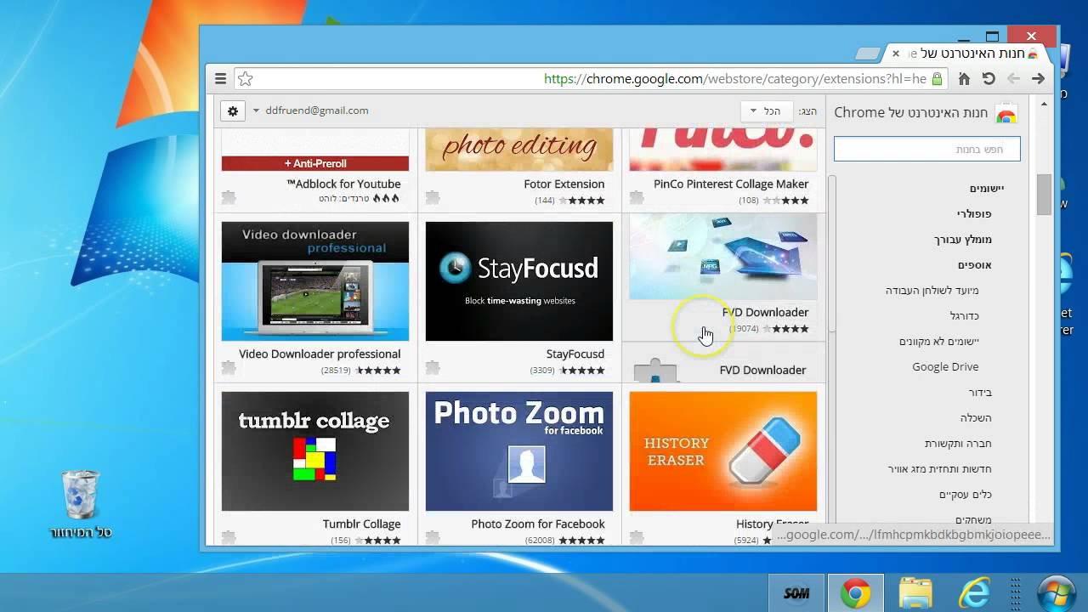This screenshot has width=1088, height=612.
Task: Click the PinCo Pinterest Collage Maker title
Action: coord(731,184)
